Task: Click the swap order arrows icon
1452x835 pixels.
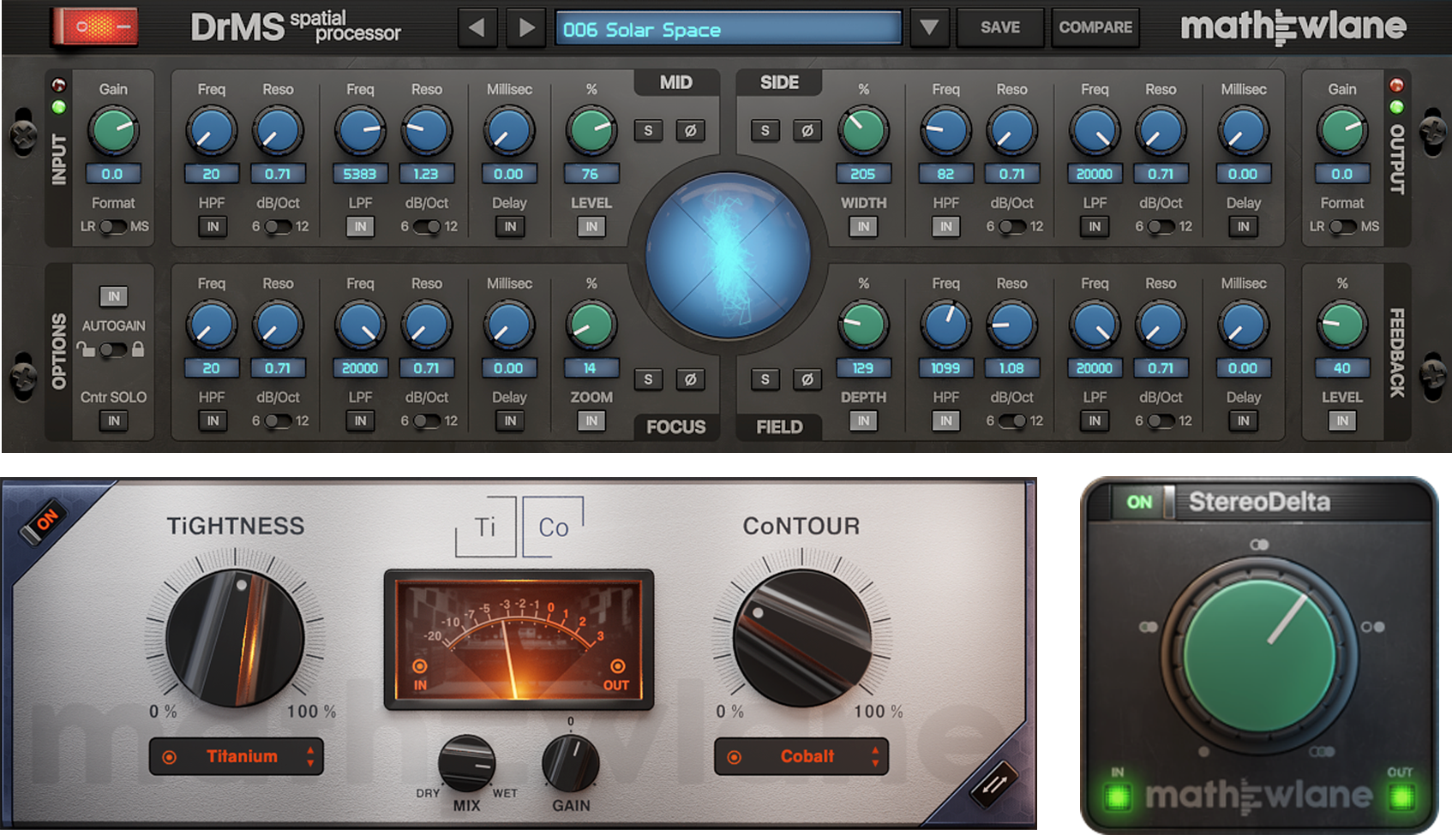Action: 994,784
